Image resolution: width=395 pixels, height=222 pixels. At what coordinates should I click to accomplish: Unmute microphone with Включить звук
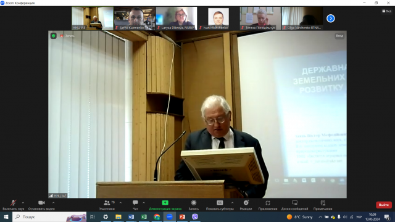14,205
